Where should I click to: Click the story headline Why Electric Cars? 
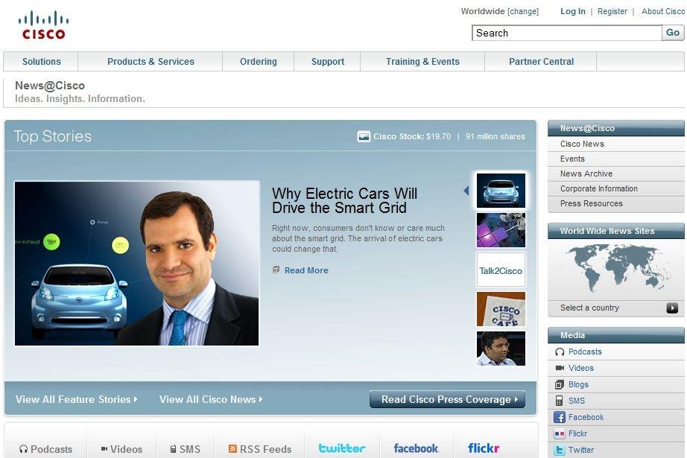(344, 200)
